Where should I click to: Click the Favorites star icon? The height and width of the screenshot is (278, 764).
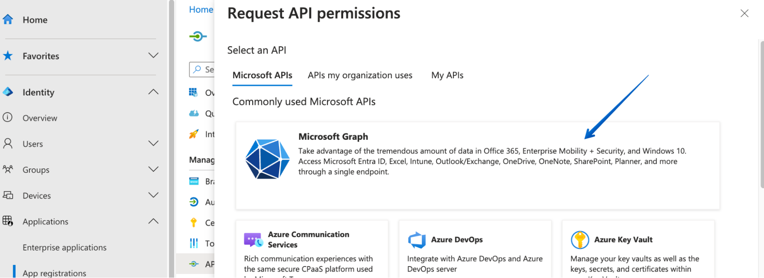pos(8,56)
